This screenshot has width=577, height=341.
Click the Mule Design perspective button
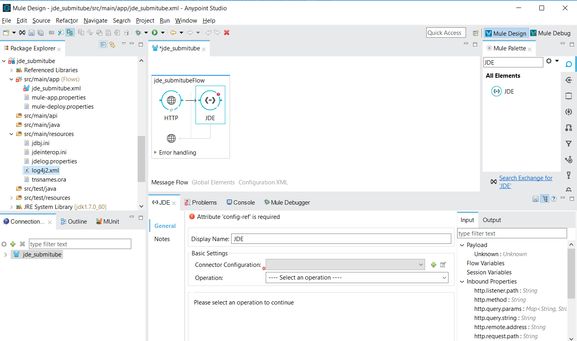[506, 33]
